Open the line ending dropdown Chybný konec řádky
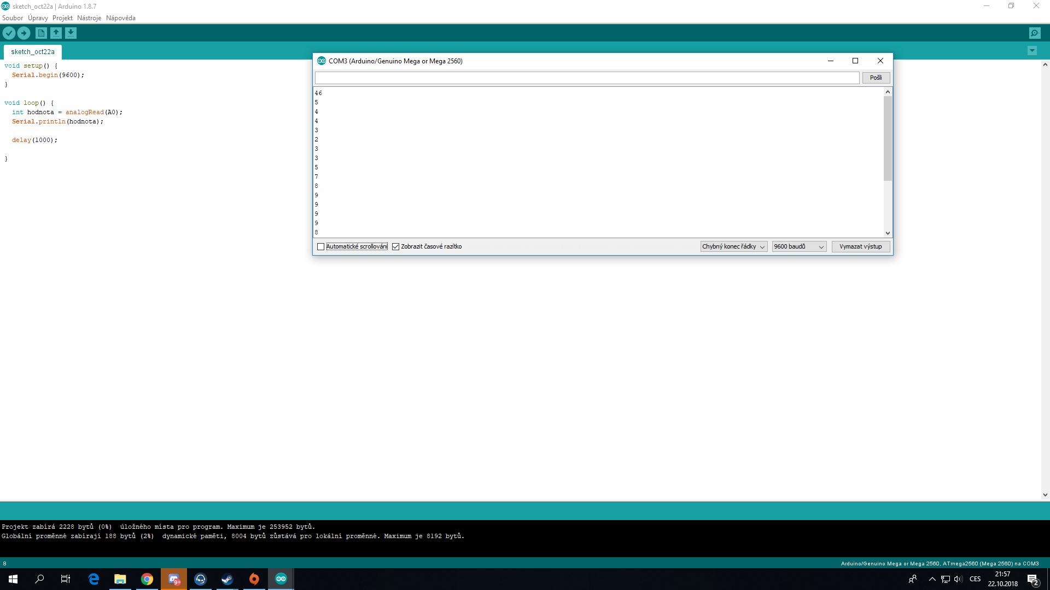1050x590 pixels. [733, 247]
